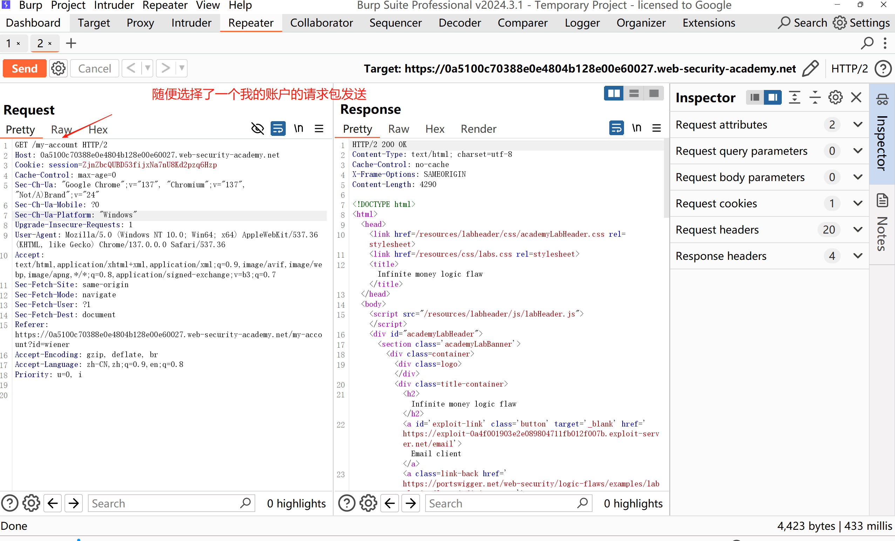This screenshot has height=541, width=895.
Task: Toggle \n newline display in Response panel
Action: [x=636, y=128]
